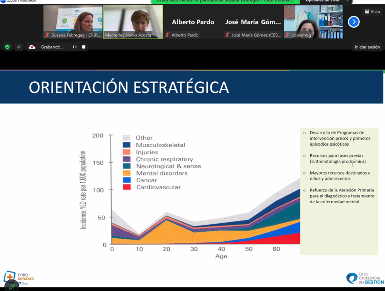Select Alberto Pardo participant tile
The image size is (385, 291).
tap(193, 22)
